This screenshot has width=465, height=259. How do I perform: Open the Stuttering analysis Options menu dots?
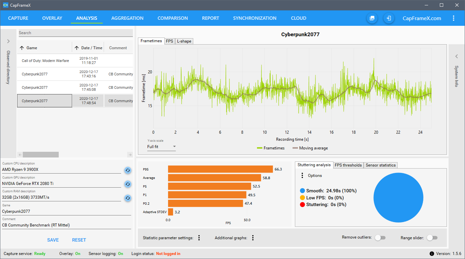pos(302,176)
